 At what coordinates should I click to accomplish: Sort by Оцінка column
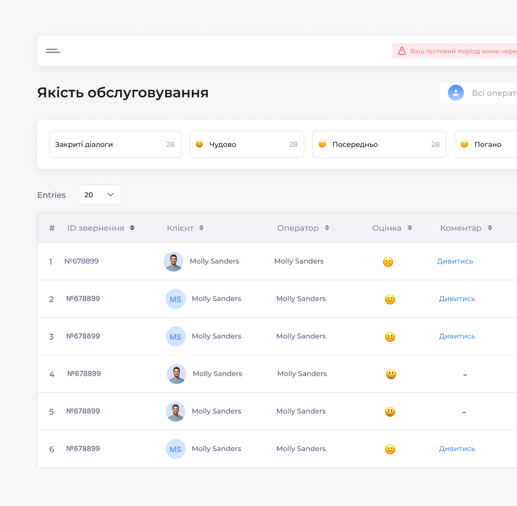click(x=410, y=228)
